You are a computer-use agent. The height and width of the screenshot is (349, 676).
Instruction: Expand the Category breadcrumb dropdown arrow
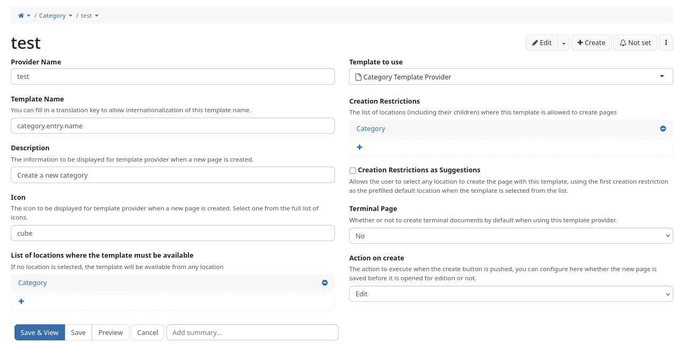pyautogui.click(x=70, y=16)
